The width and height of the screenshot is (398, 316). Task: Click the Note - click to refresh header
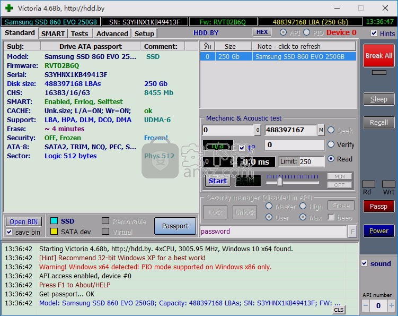coord(304,46)
